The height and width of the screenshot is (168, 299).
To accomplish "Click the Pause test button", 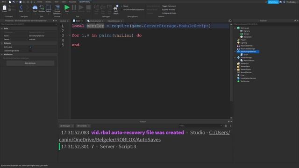I will [74, 7].
